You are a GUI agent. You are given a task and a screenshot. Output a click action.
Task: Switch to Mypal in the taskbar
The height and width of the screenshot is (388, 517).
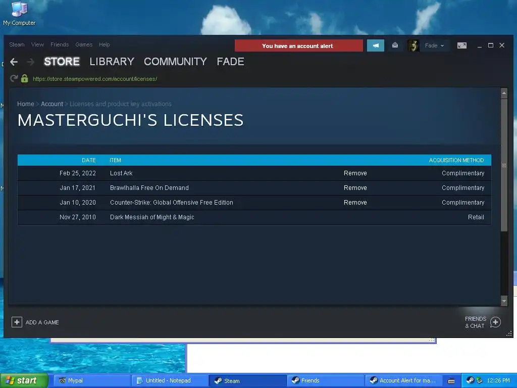pyautogui.click(x=91, y=380)
